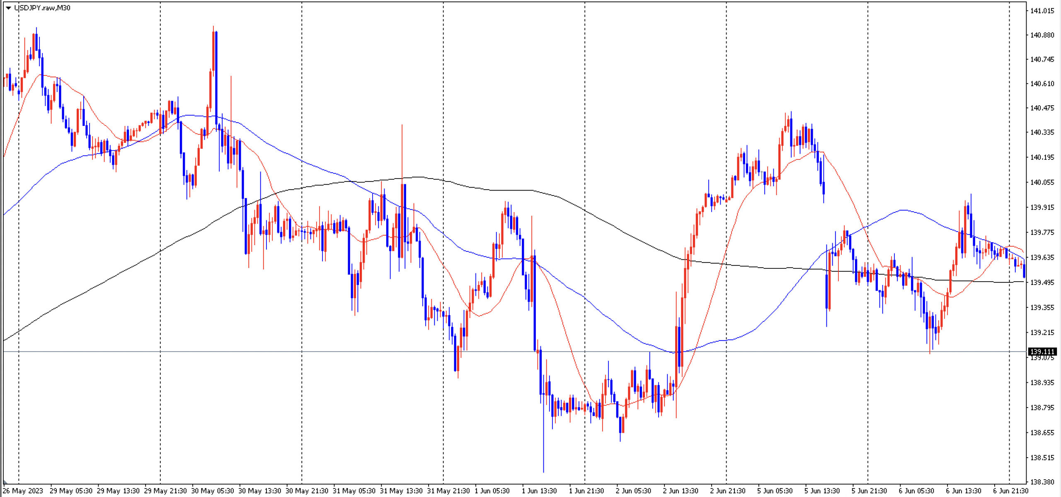Pick the 30 May 13:30 time axis label
The image size is (1061, 497).
(x=260, y=491)
